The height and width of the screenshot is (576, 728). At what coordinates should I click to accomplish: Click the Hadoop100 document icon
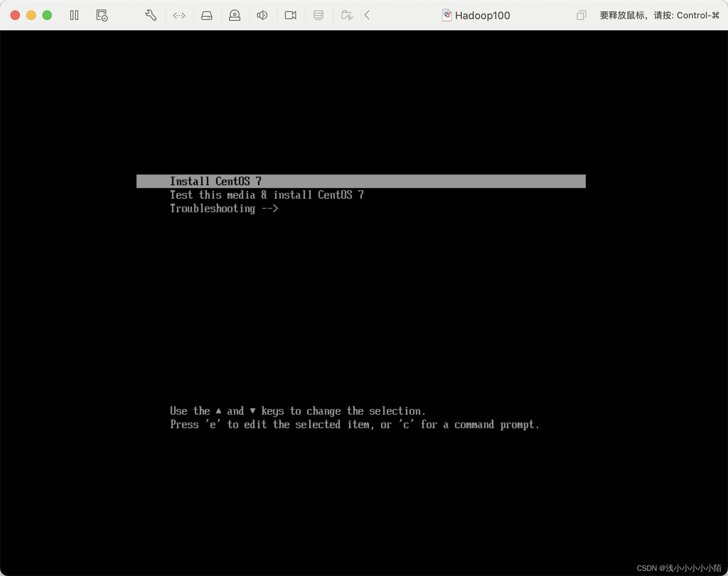click(x=447, y=16)
